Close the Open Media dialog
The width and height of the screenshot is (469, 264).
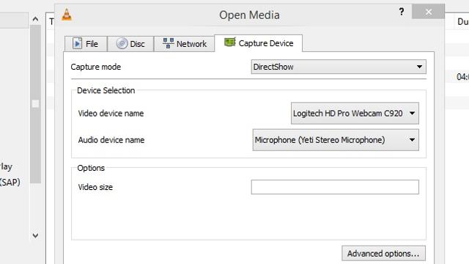(428, 12)
